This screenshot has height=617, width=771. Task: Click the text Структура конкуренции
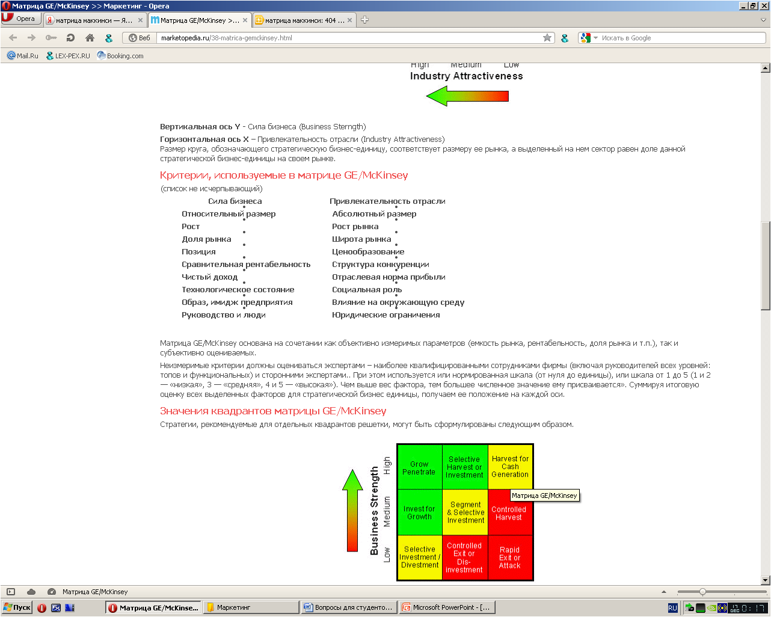pyautogui.click(x=381, y=265)
